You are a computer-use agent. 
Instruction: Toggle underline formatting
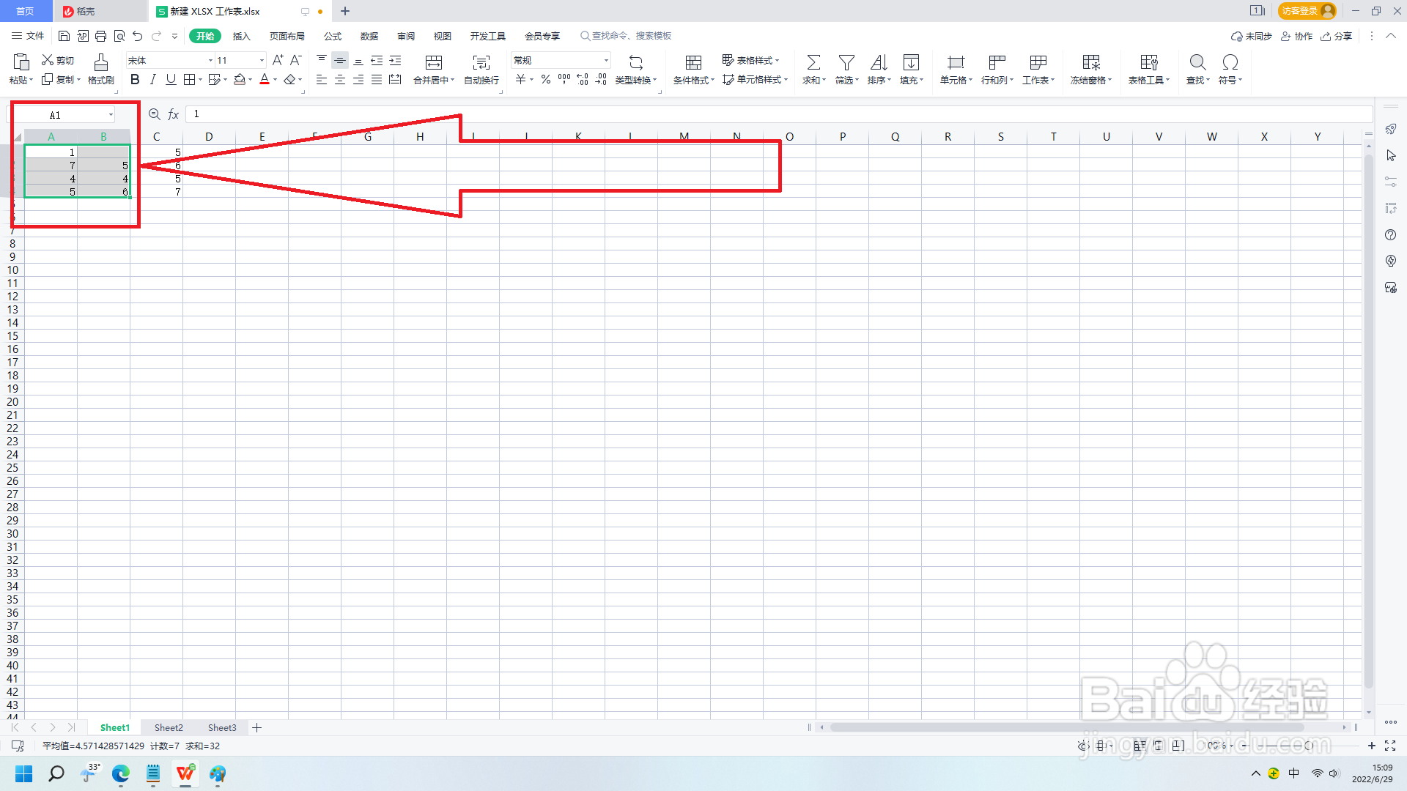171,80
